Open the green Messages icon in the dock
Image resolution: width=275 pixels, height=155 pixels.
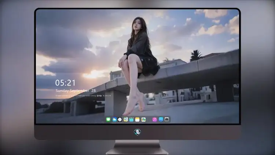pos(108,119)
